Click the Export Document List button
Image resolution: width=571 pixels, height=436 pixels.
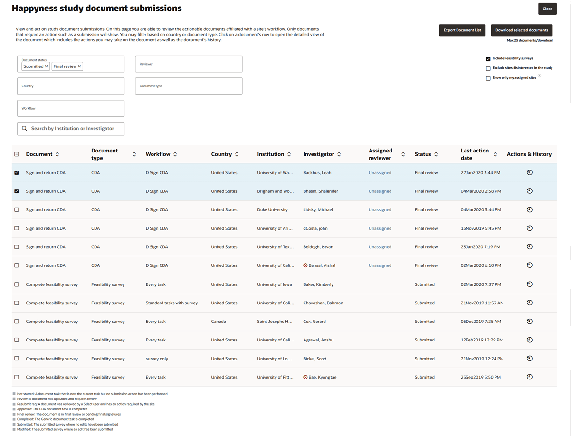pyautogui.click(x=462, y=30)
